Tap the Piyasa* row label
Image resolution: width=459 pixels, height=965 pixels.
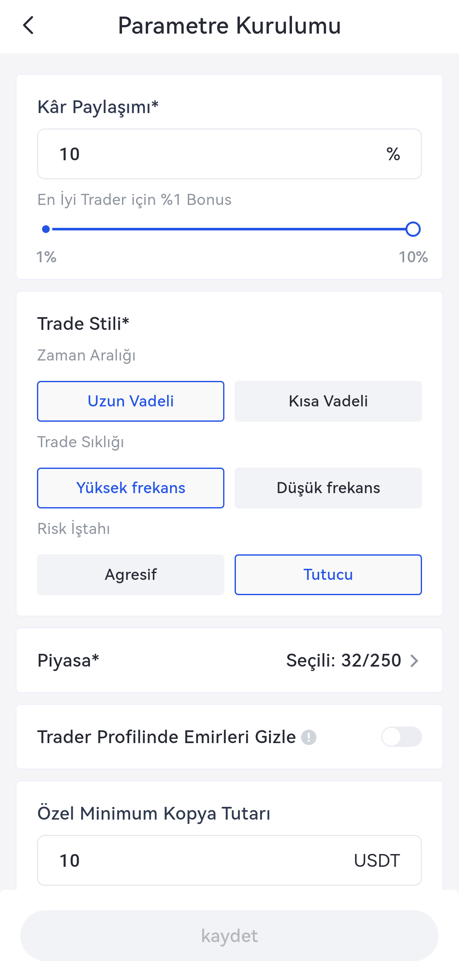(x=68, y=661)
